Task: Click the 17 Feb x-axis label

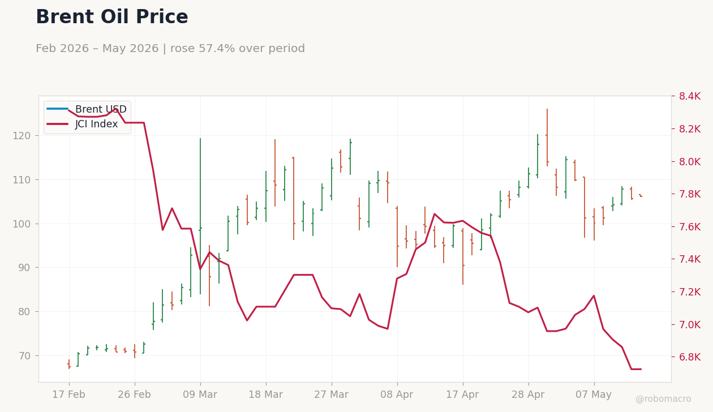Action: click(x=69, y=395)
